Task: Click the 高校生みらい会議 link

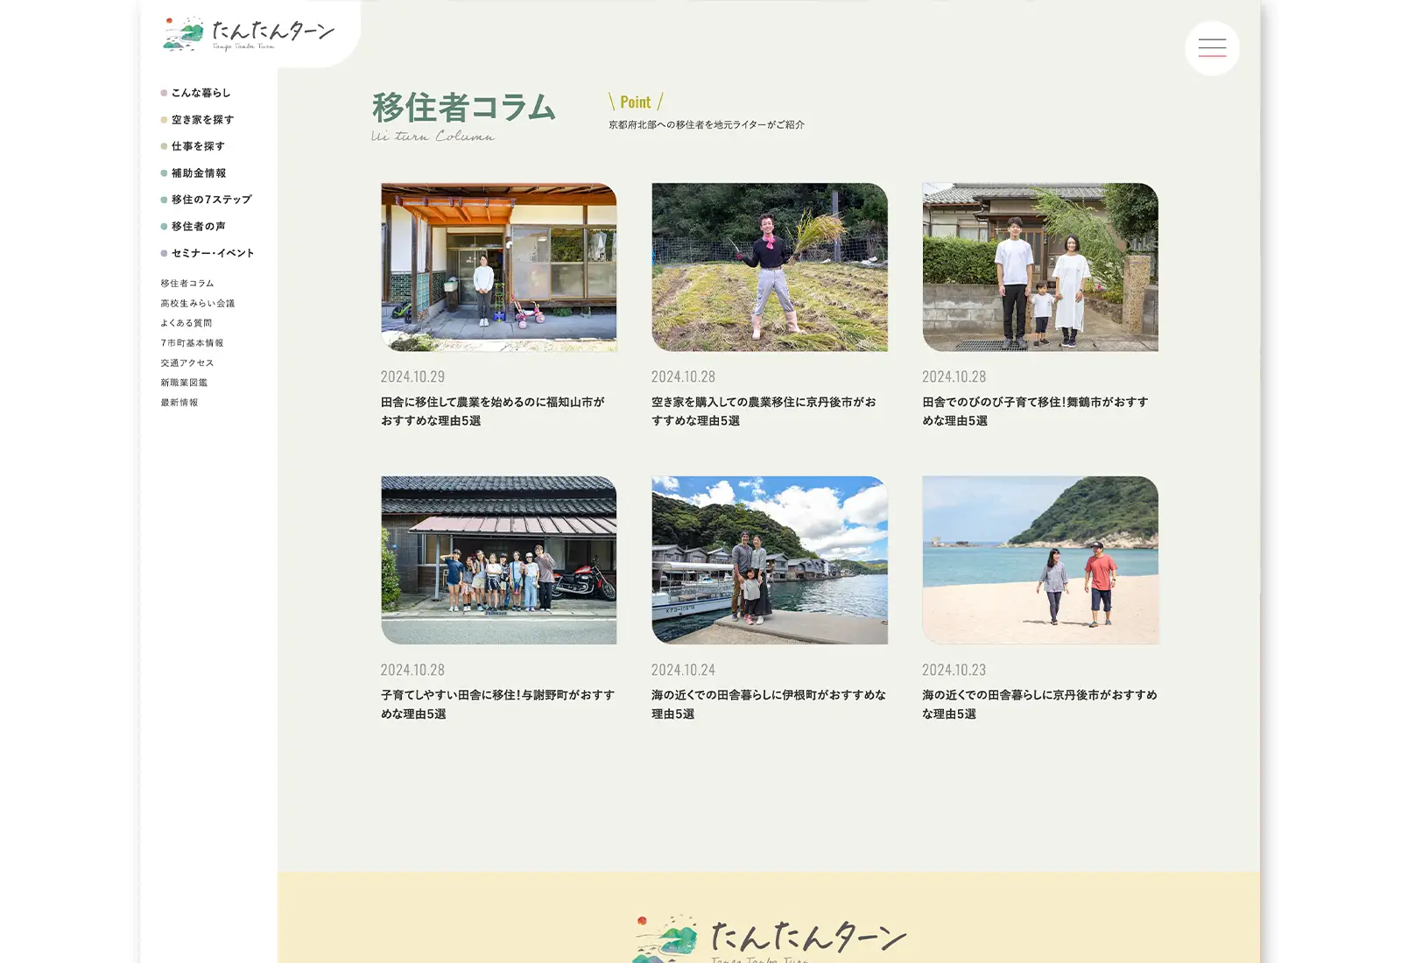Action: coord(198,304)
